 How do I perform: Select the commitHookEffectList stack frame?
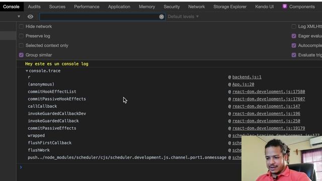pos(52,92)
